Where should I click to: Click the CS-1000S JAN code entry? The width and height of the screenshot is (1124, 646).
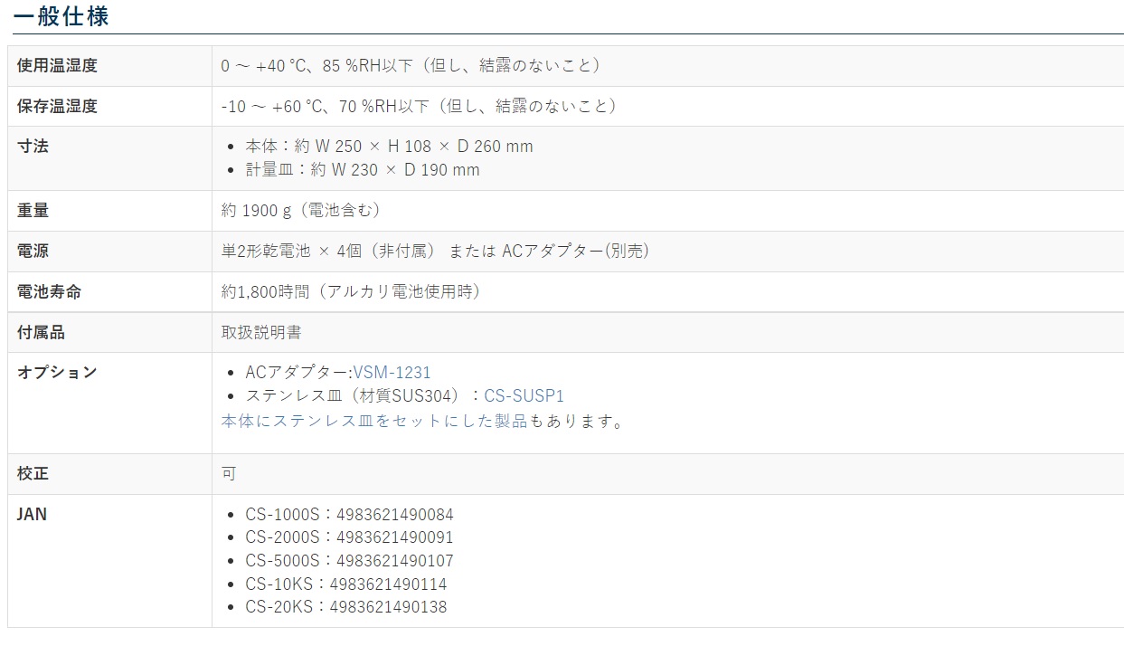349,515
